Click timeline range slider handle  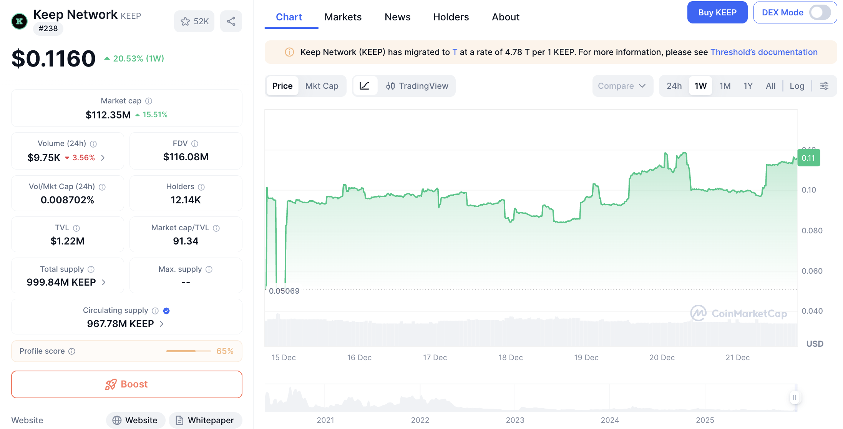795,397
